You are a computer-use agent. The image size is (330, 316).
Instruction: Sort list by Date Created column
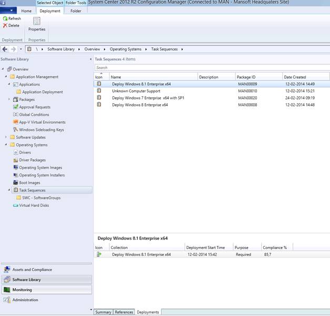(x=305, y=77)
